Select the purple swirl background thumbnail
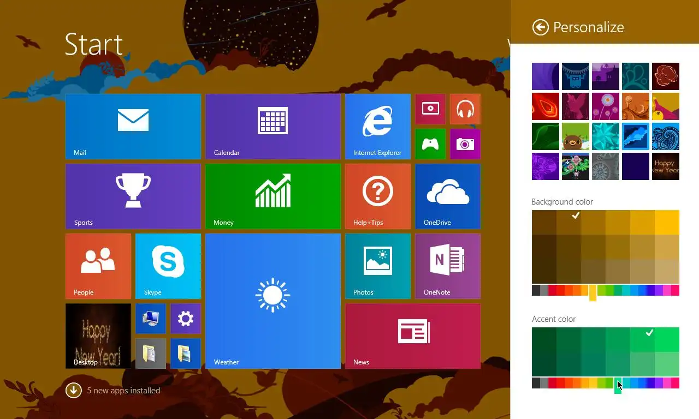 [546, 76]
